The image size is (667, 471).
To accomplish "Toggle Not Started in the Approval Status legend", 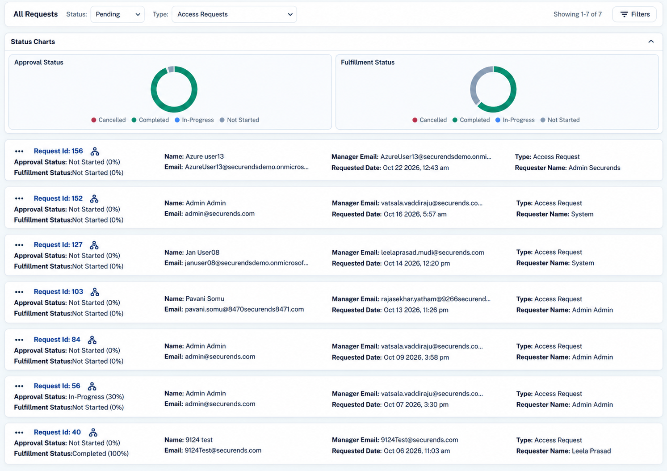I will (x=239, y=120).
